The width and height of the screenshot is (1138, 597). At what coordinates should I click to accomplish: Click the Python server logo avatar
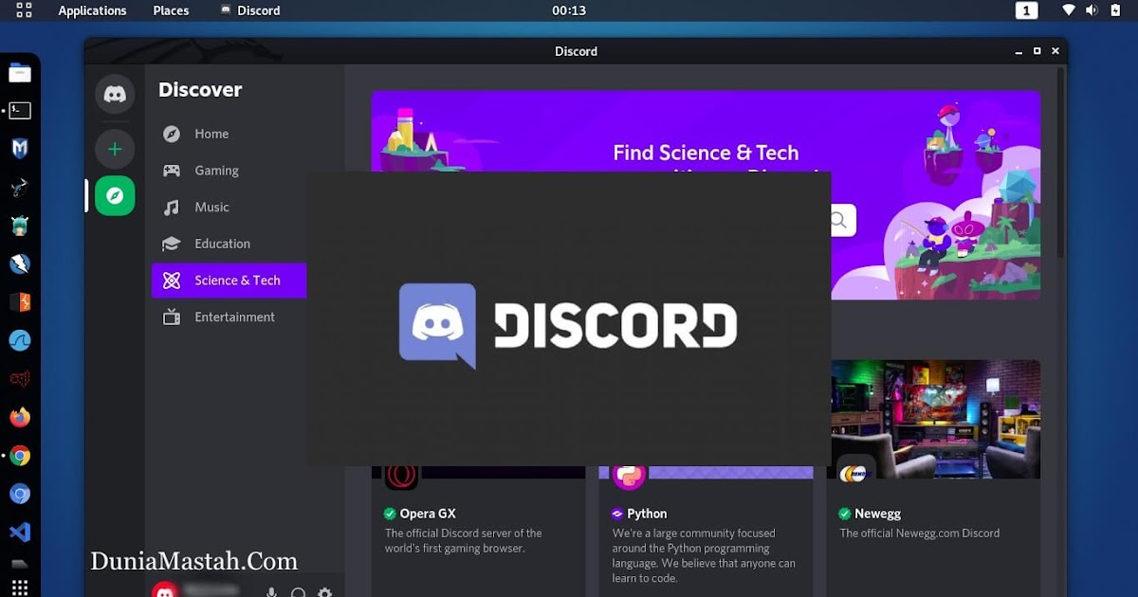pyautogui.click(x=629, y=477)
